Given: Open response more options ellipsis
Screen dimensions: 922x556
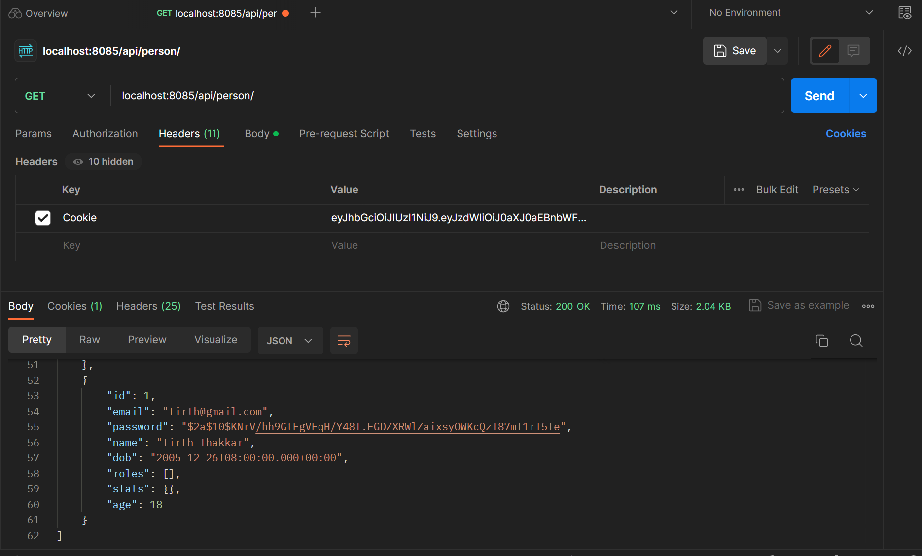Looking at the screenshot, I should click(x=868, y=306).
